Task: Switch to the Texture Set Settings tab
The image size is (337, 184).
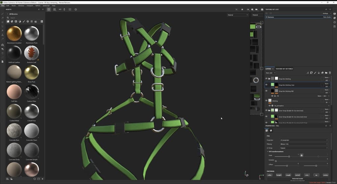Action: (x=284, y=69)
